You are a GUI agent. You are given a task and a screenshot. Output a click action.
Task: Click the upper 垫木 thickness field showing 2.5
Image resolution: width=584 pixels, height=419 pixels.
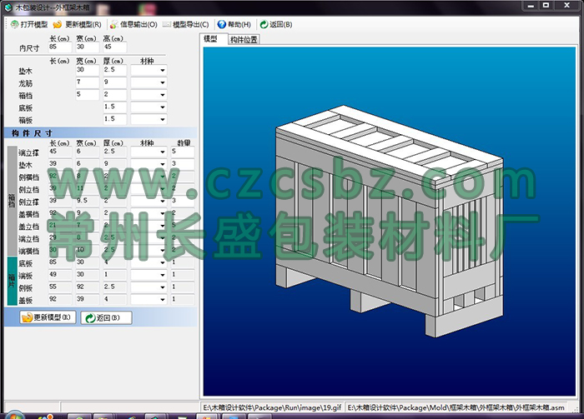coord(115,70)
